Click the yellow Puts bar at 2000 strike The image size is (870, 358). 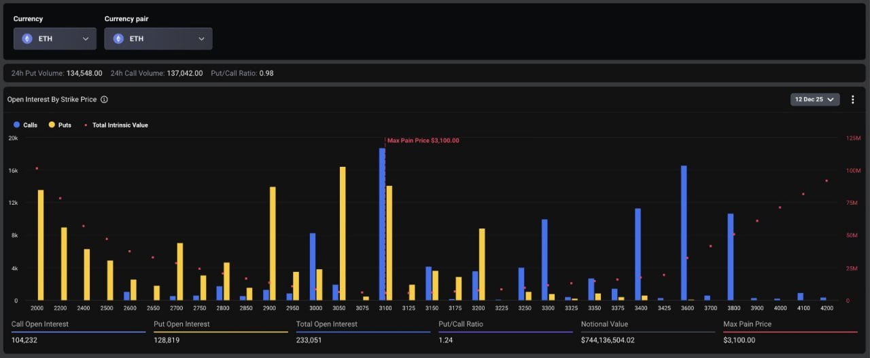coord(41,245)
